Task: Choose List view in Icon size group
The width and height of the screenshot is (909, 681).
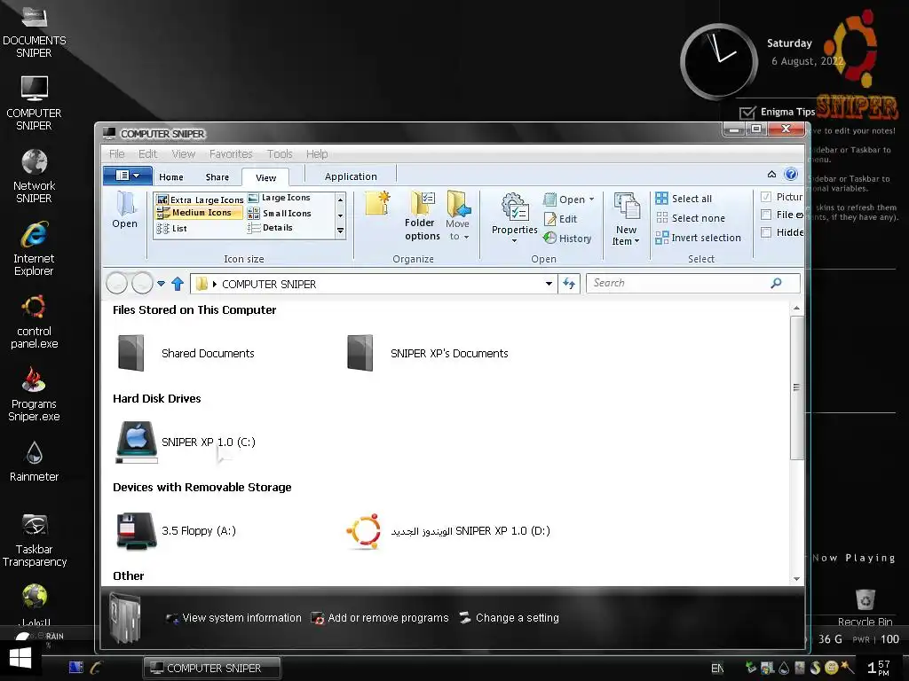Action: [x=171, y=228]
